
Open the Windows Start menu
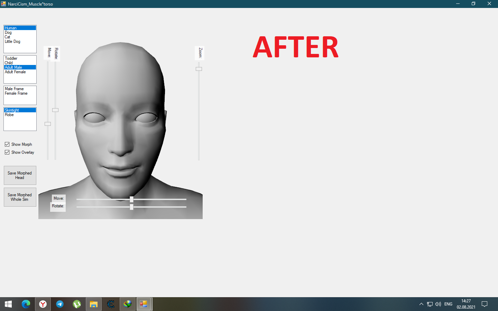8,304
